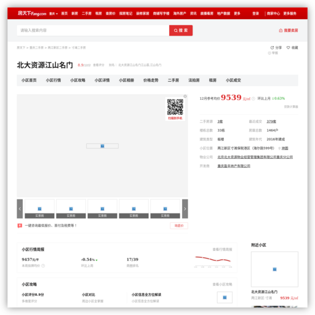Expand 更多服务 in the top bar

click(290, 14)
